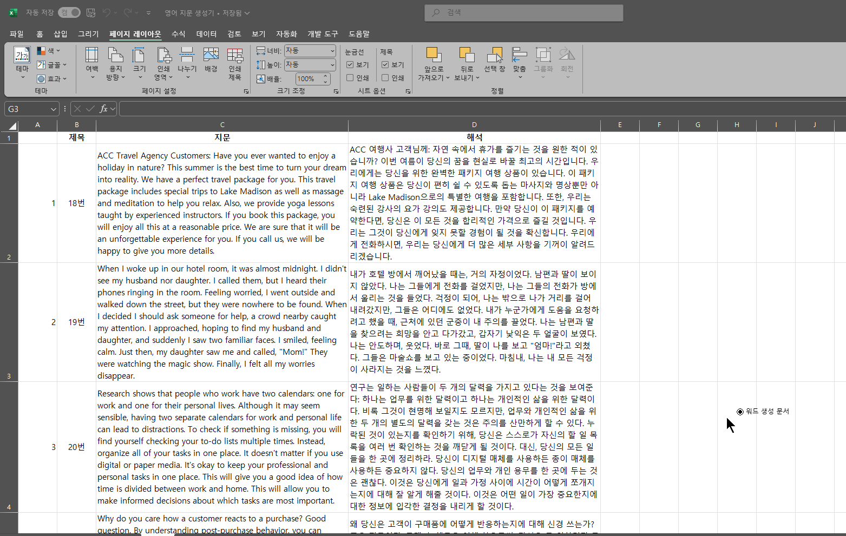Screen dimensions: 846x536
Task: Redo the last undone action
Action: click(128, 12)
